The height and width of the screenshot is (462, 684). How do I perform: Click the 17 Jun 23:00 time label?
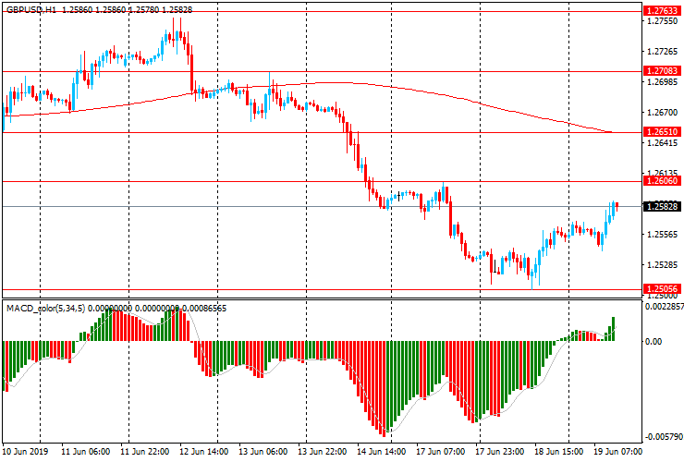500,451
